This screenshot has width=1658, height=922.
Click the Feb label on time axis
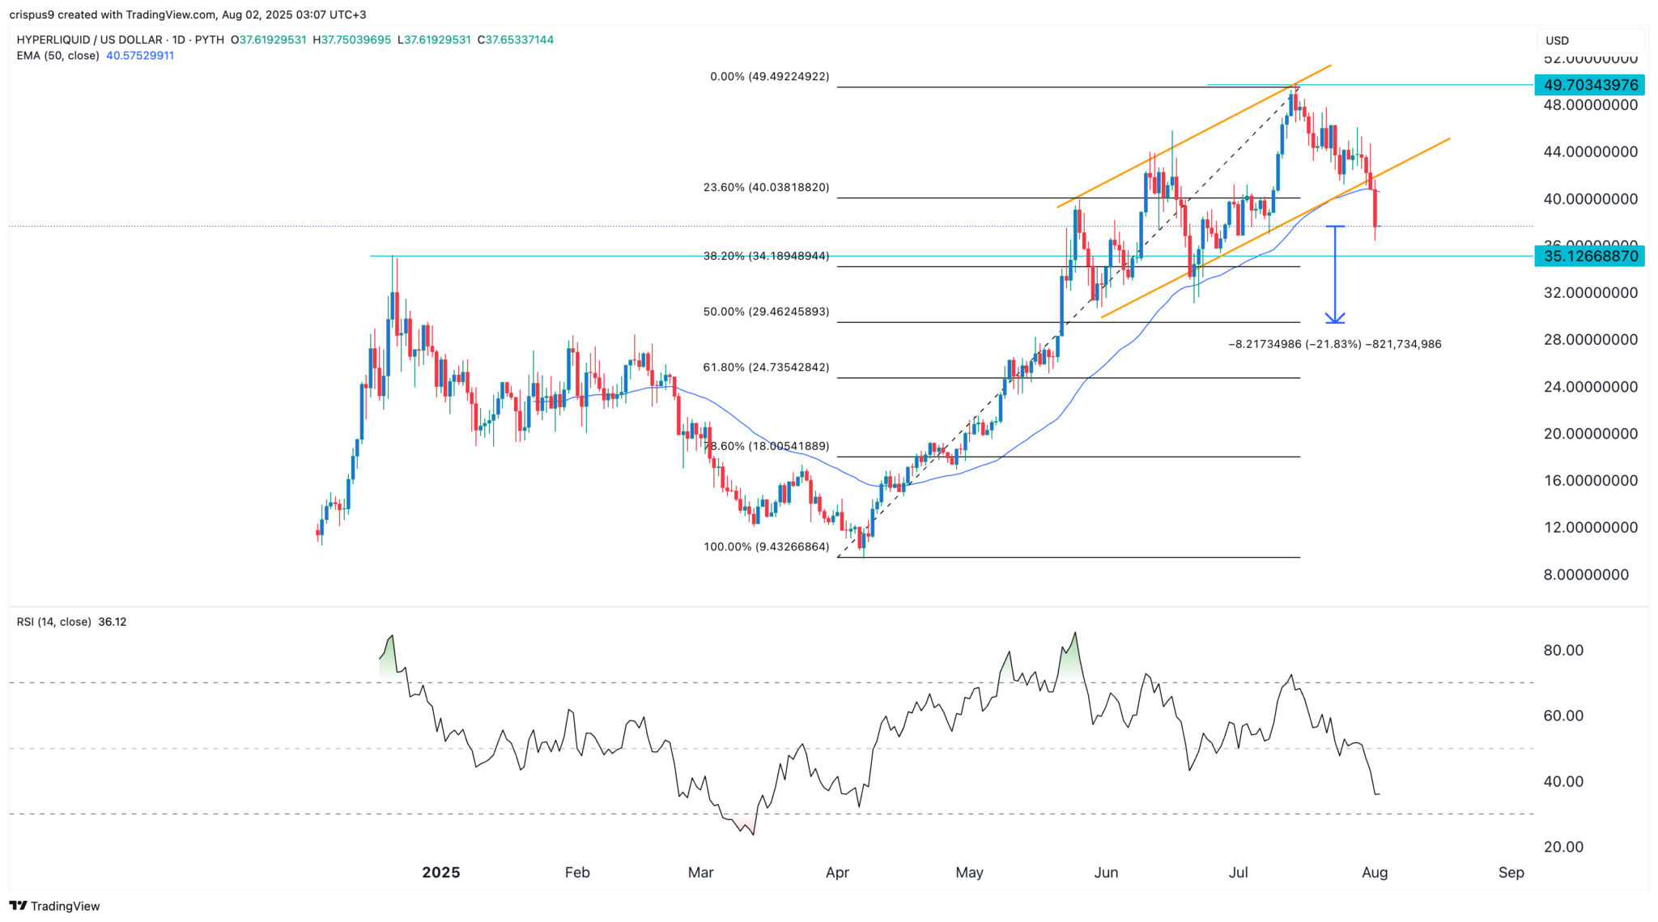click(x=577, y=873)
